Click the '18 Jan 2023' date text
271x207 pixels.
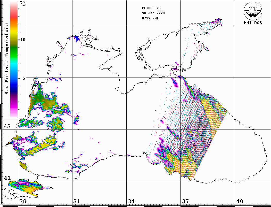pos(153,13)
